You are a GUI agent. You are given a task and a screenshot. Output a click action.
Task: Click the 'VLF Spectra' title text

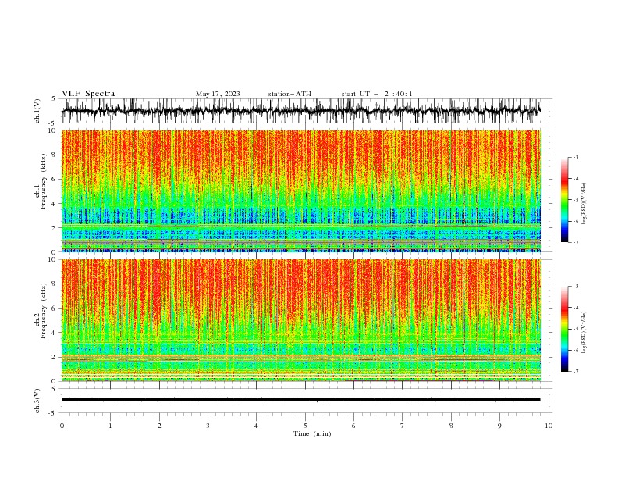pyautogui.click(x=88, y=94)
